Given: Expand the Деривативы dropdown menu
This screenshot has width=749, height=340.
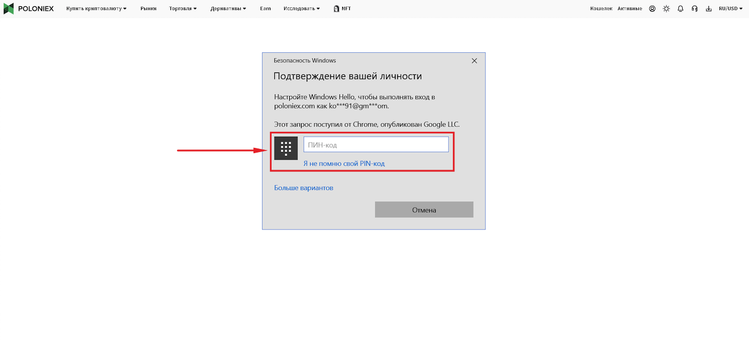Looking at the screenshot, I should coord(228,9).
